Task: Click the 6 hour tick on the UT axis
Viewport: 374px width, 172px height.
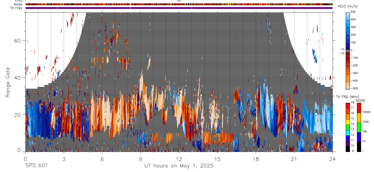Action: (x=102, y=158)
